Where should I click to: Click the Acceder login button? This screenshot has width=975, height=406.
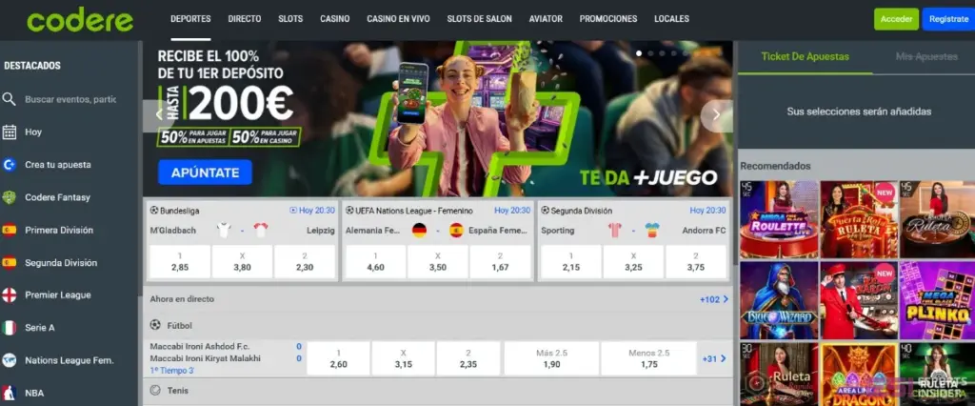pyautogui.click(x=896, y=19)
